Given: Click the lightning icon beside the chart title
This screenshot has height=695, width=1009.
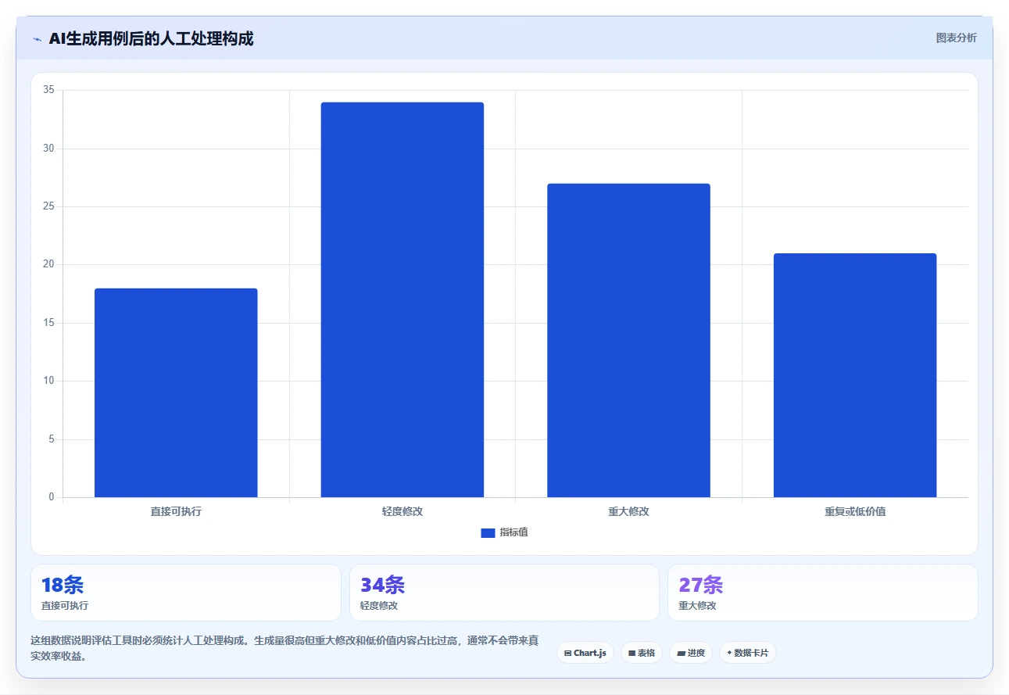Looking at the screenshot, I should point(37,38).
